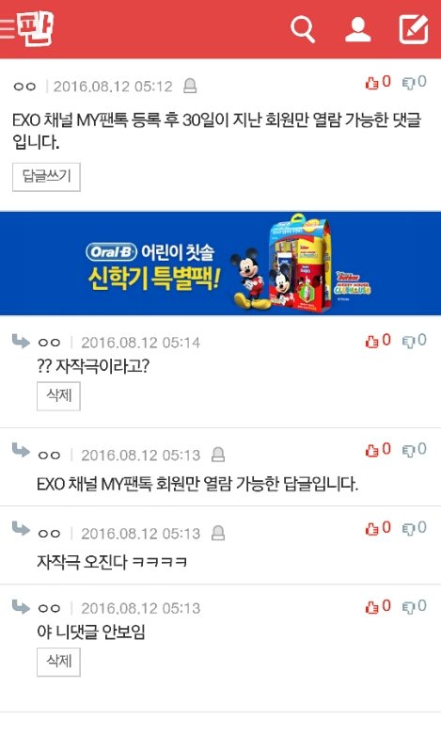Screen dimensions: 441x753
Task: Report the reply saying 자작극 오진다
Action: 218,533
